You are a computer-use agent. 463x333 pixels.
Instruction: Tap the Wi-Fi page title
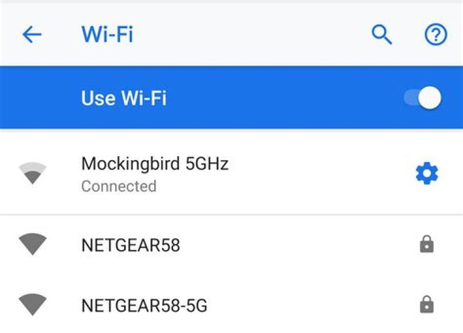click(107, 35)
